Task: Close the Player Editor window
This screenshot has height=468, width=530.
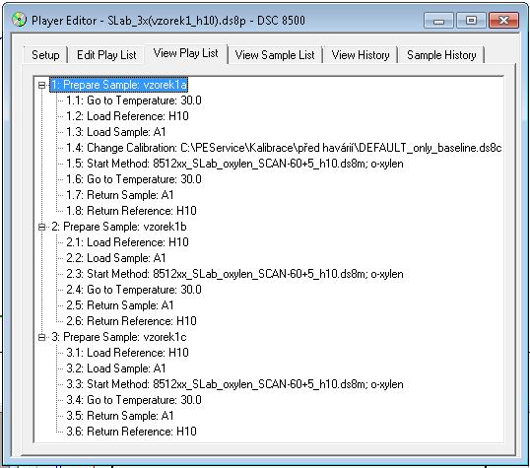Action: [504, 21]
